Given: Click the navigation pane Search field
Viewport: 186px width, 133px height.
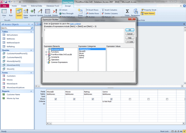Looking at the screenshot, I should [x=16, y=28].
